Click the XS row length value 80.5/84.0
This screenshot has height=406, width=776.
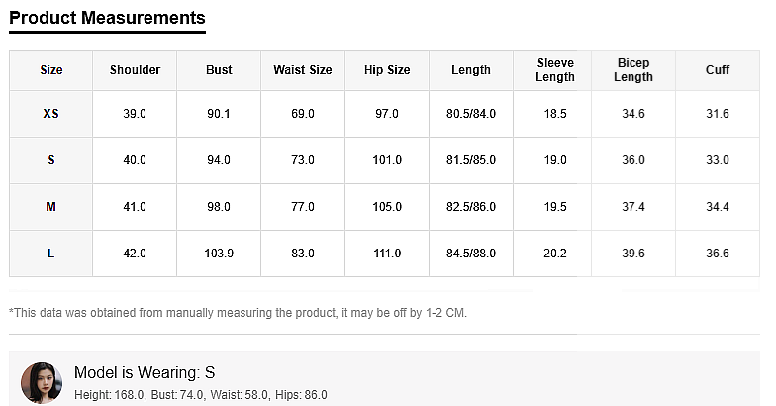pyautogui.click(x=471, y=114)
